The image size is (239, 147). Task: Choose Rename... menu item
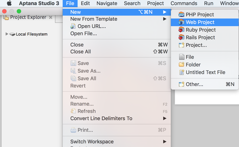pyautogui.click(x=117, y=104)
